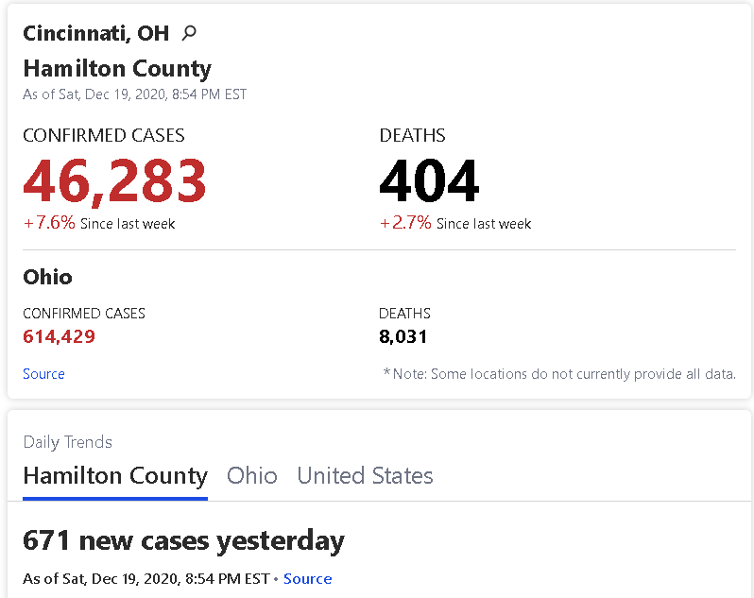
Task: Click the top As of Dec 19 timestamp
Action: coord(134,94)
